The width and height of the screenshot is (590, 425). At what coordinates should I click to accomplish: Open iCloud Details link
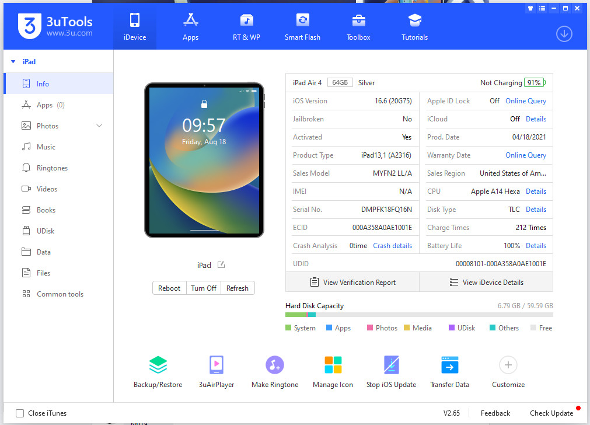pos(536,119)
